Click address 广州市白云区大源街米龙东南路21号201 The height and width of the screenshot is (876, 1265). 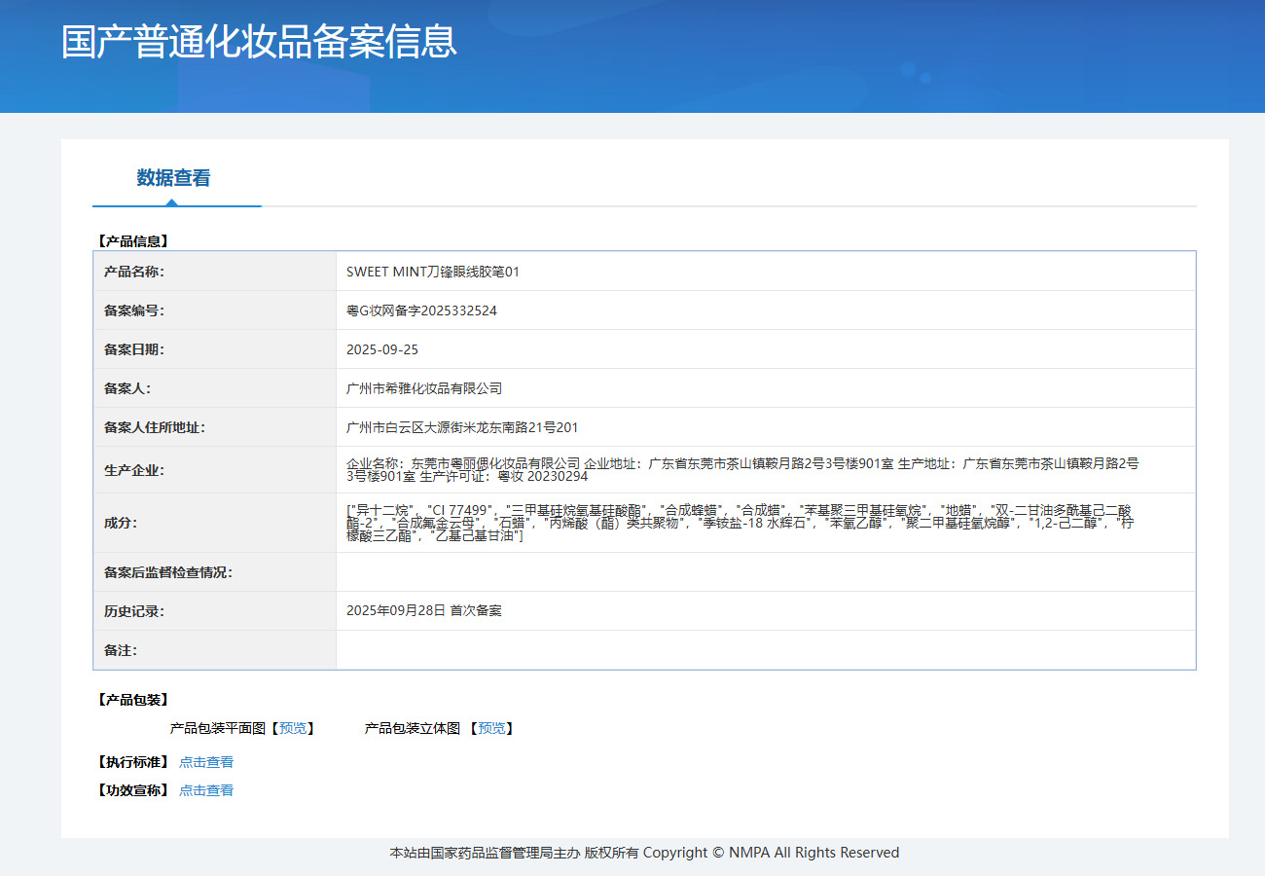pyautogui.click(x=462, y=427)
